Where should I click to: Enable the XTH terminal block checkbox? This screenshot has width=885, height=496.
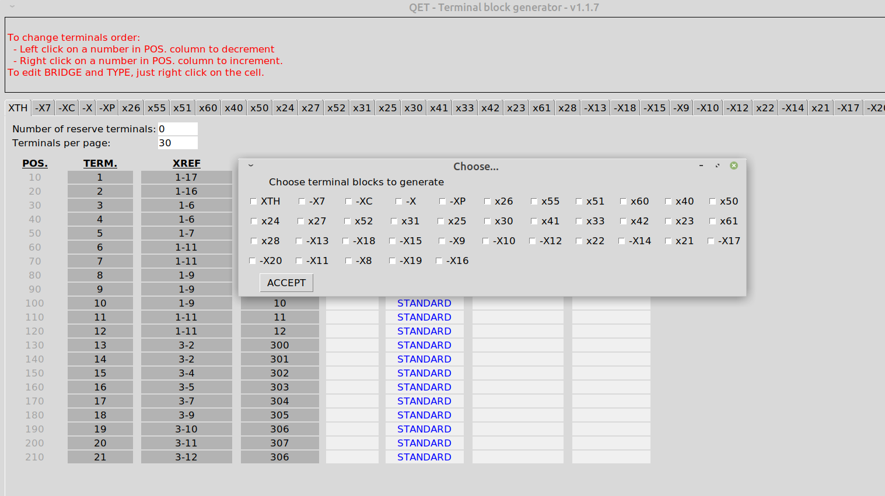click(x=254, y=202)
